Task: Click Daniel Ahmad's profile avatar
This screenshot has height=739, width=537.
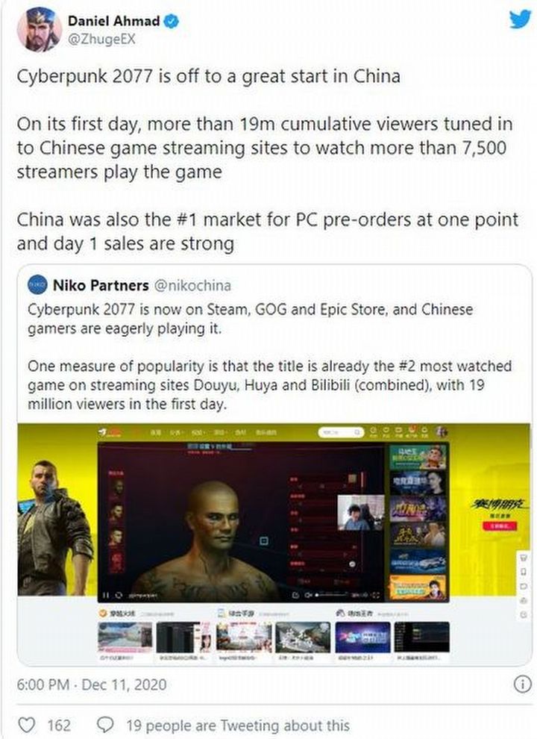Action: (x=39, y=29)
